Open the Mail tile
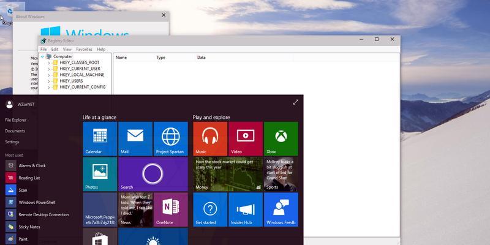 tap(135, 139)
